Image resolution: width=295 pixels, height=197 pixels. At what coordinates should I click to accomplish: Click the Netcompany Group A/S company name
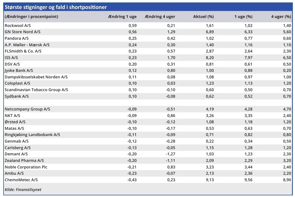[27, 109]
